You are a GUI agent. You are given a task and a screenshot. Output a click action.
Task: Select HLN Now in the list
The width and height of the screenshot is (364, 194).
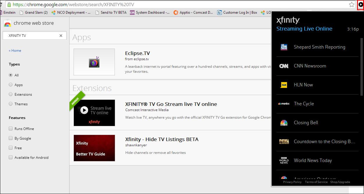pos(317,85)
